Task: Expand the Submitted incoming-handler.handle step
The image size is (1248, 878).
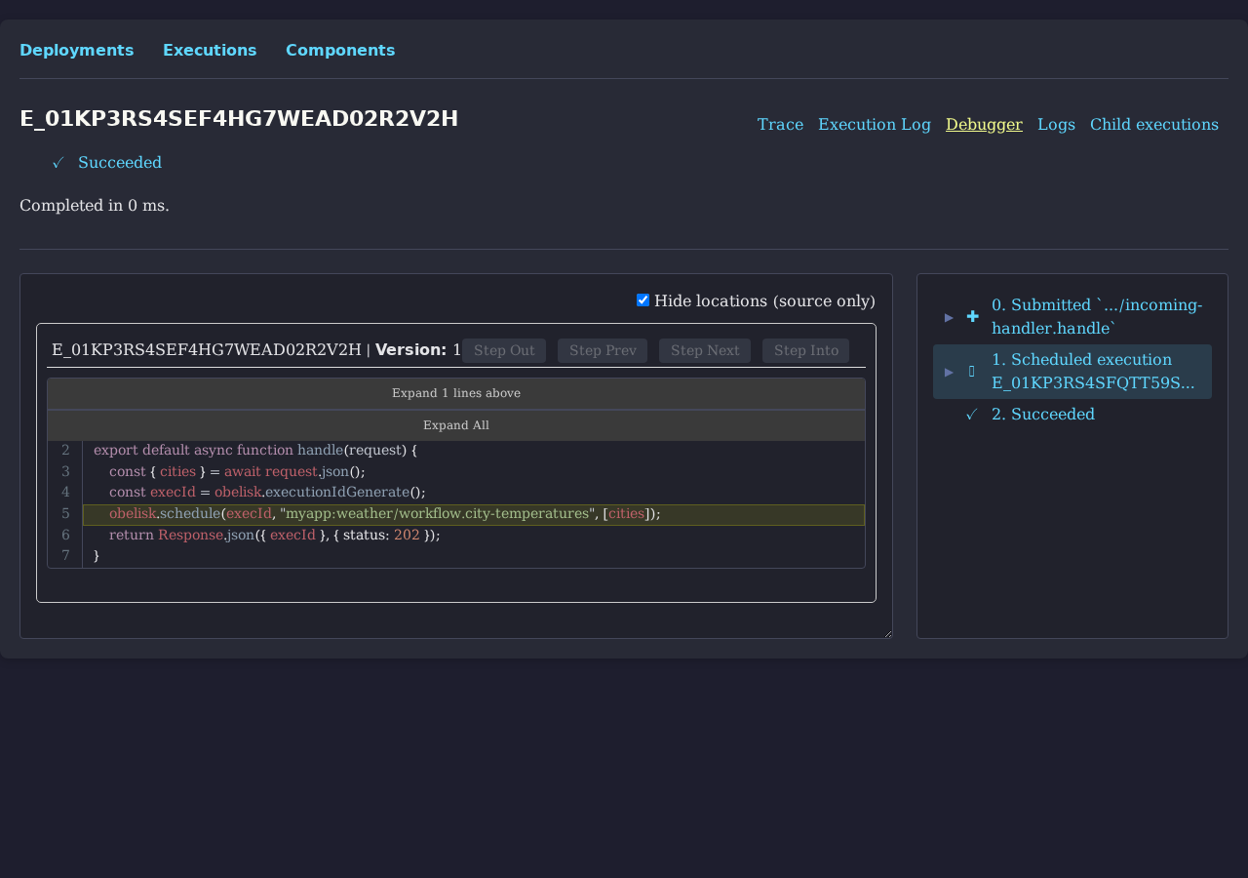Action: pos(946,315)
